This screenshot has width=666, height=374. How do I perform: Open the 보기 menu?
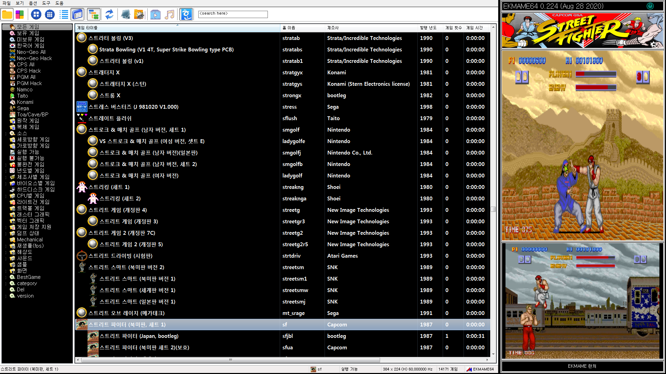click(x=20, y=3)
